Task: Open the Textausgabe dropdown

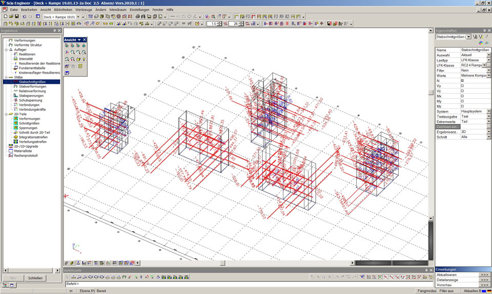Action: (488, 117)
